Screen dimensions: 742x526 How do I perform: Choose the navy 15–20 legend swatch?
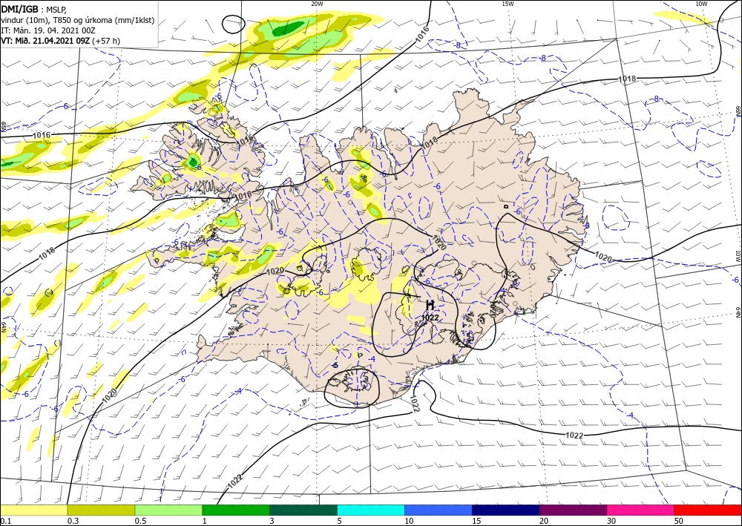click(x=506, y=510)
